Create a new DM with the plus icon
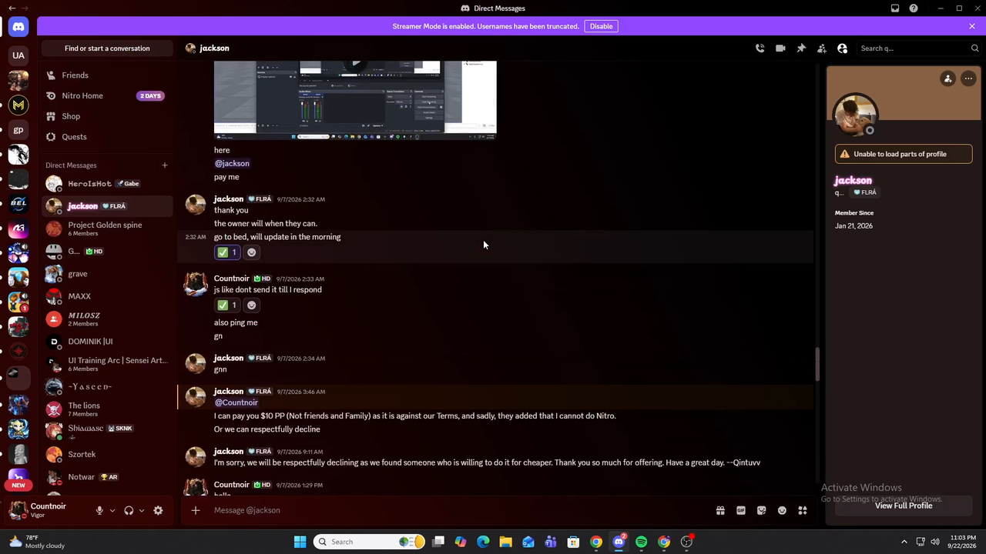The width and height of the screenshot is (986, 554). pyautogui.click(x=164, y=165)
